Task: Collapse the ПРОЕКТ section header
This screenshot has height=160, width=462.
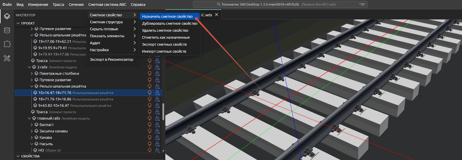Action: click(x=90, y=23)
